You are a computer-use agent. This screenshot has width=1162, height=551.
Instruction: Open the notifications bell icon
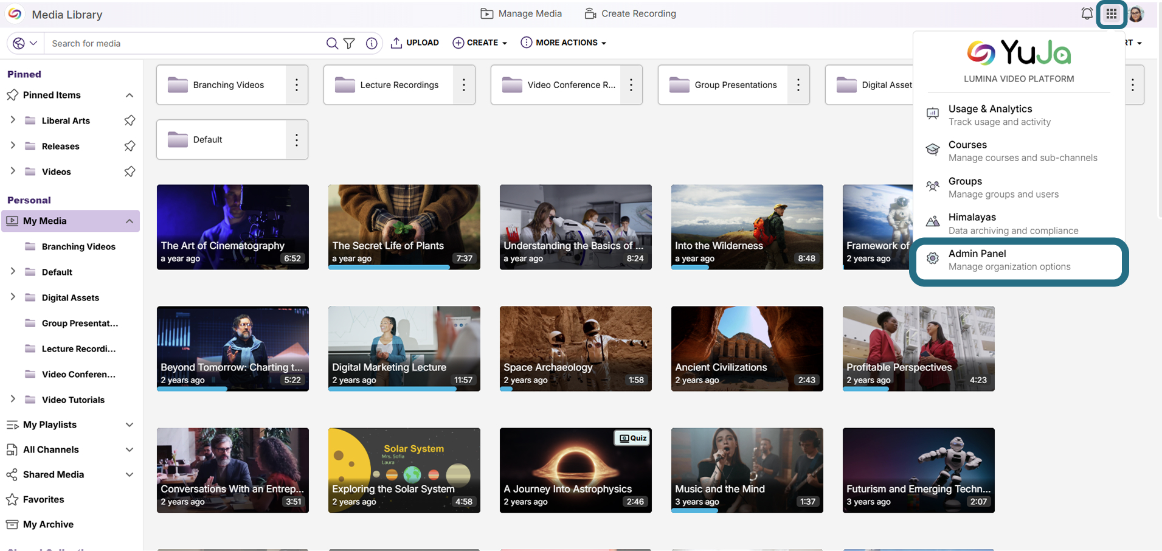pos(1087,13)
